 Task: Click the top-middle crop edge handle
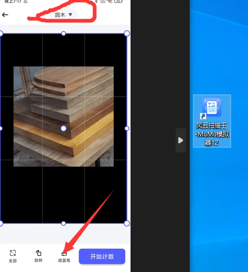click(64, 33)
